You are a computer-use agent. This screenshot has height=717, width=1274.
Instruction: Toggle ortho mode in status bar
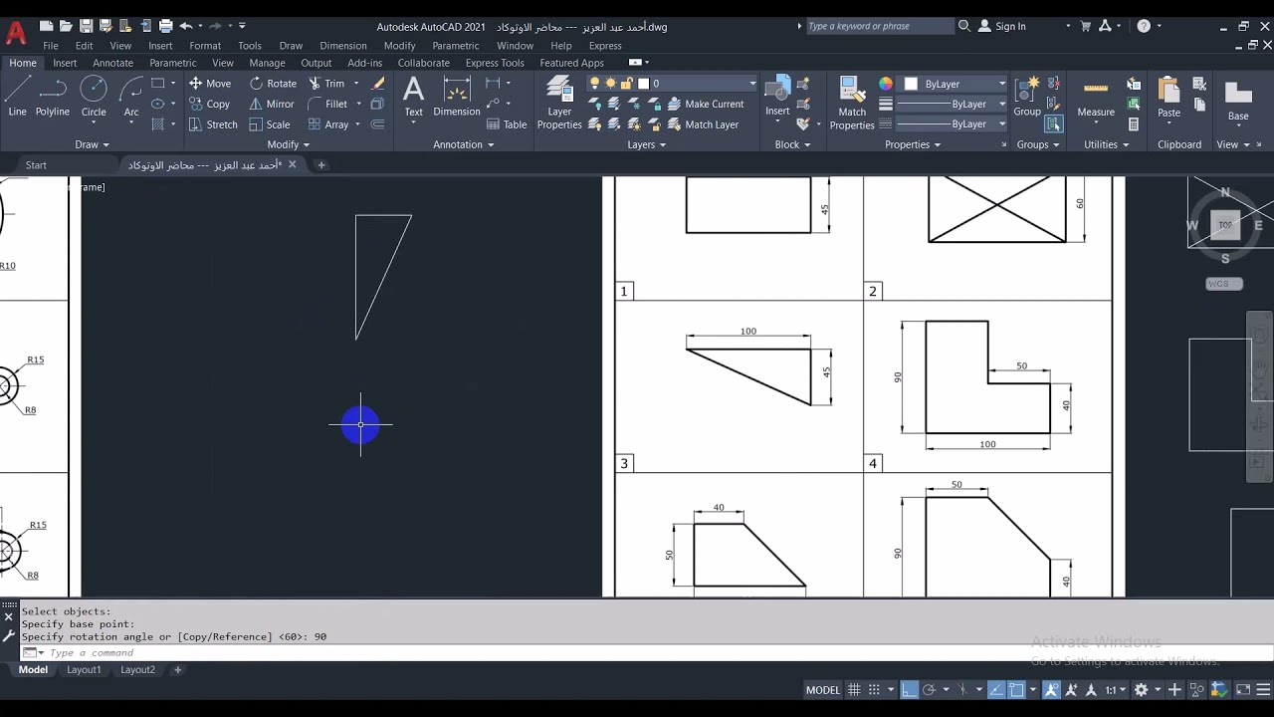click(909, 689)
